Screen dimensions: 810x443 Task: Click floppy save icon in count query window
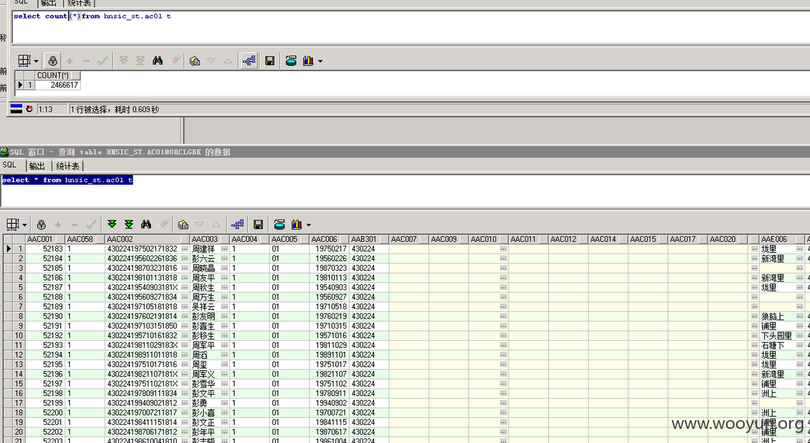pyautogui.click(x=270, y=61)
